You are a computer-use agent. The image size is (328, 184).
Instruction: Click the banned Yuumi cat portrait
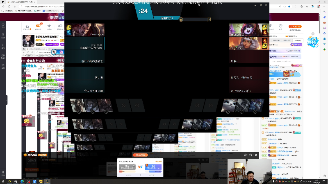point(229,105)
